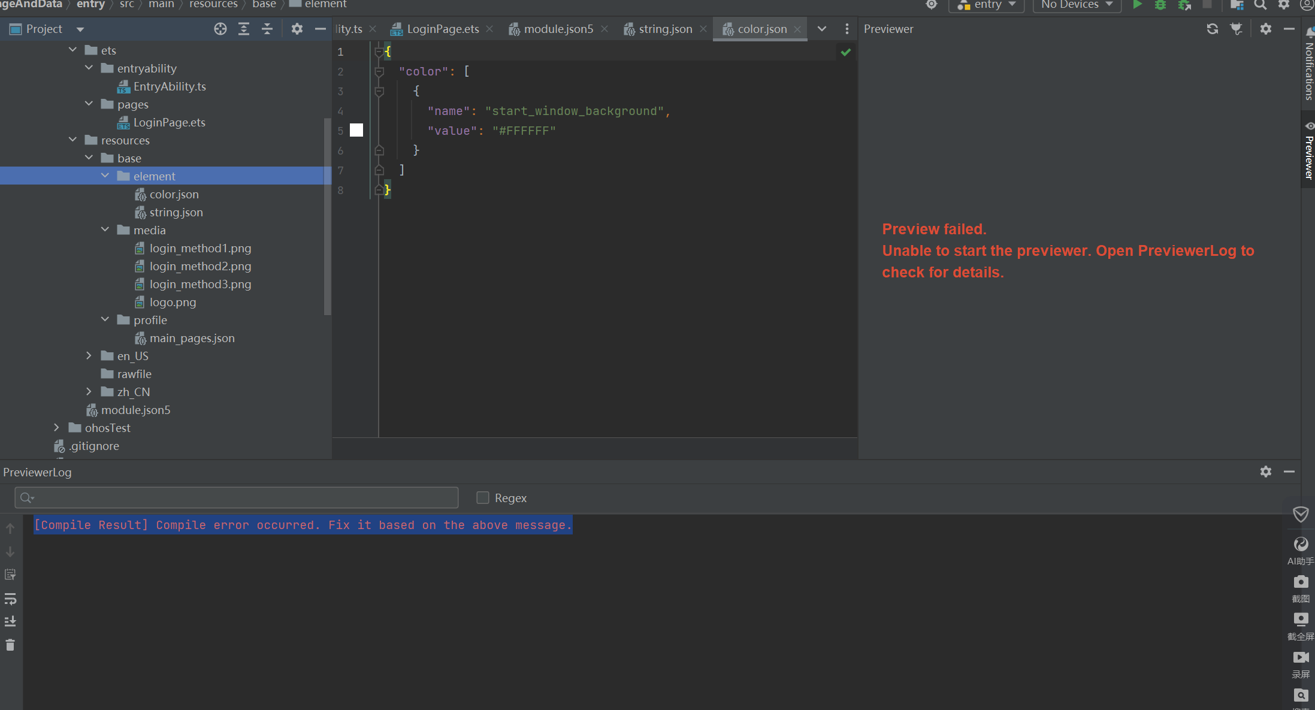Viewport: 1315px width, 710px height.
Task: Click the 截图 screenshot camera icon
Action: coord(1301,588)
